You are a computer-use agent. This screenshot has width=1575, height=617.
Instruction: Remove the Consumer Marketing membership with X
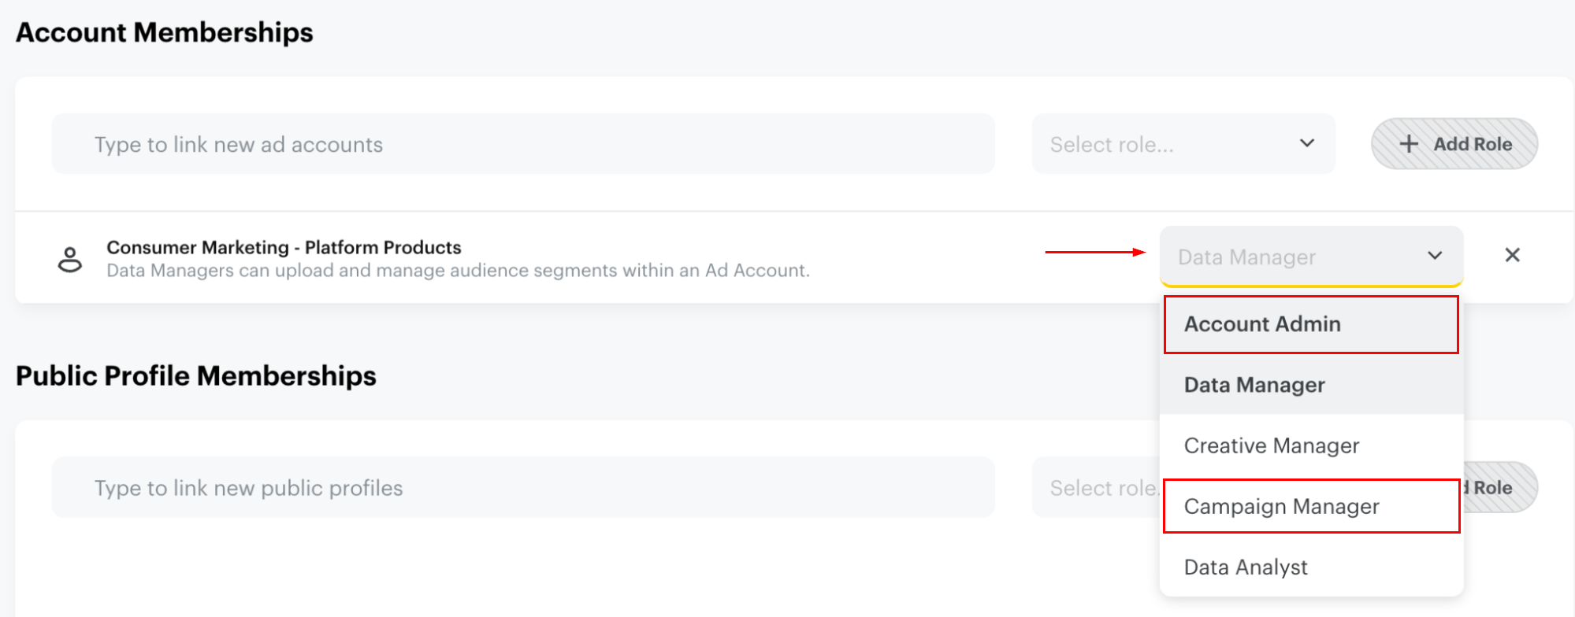1512,255
